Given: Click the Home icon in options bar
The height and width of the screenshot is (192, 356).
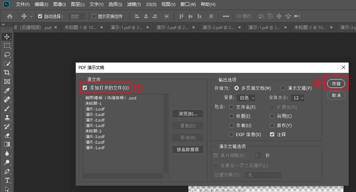Looking at the screenshot, I should (9, 16).
